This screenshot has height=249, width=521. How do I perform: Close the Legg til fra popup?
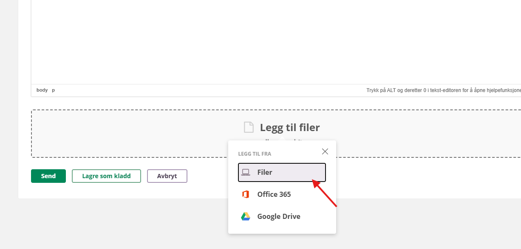tap(325, 151)
